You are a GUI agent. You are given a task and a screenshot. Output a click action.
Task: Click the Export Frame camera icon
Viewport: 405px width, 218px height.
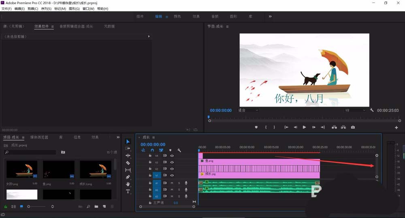click(353, 127)
